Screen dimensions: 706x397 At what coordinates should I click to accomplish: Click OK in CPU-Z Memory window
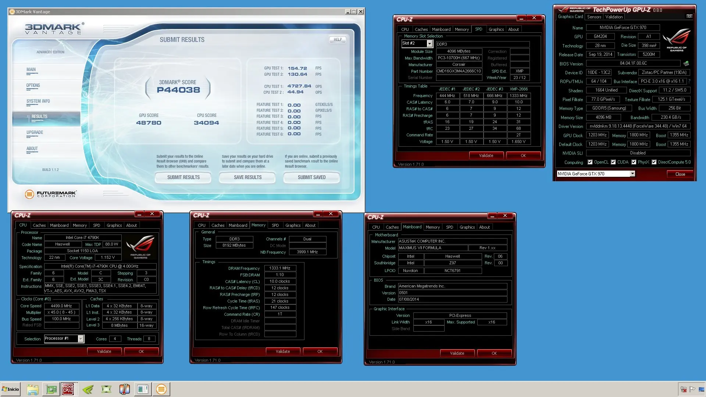pyautogui.click(x=320, y=351)
